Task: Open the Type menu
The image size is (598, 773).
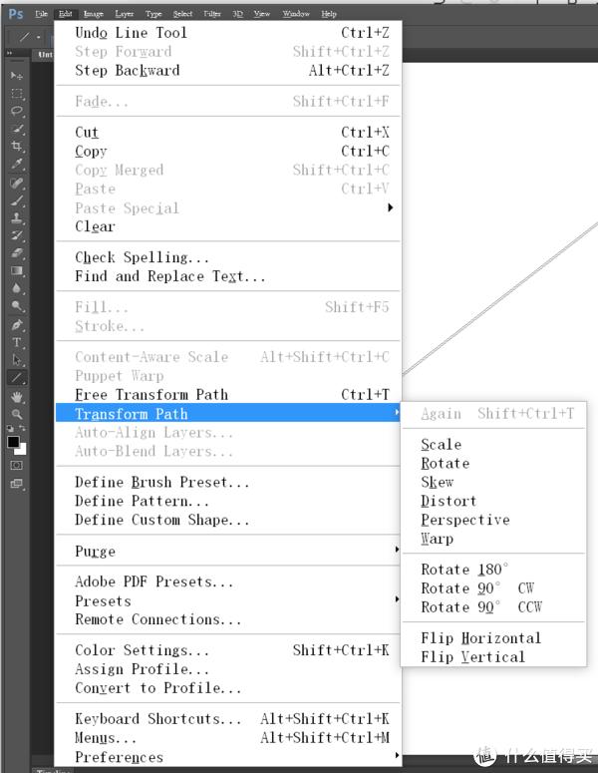Action: click(153, 14)
